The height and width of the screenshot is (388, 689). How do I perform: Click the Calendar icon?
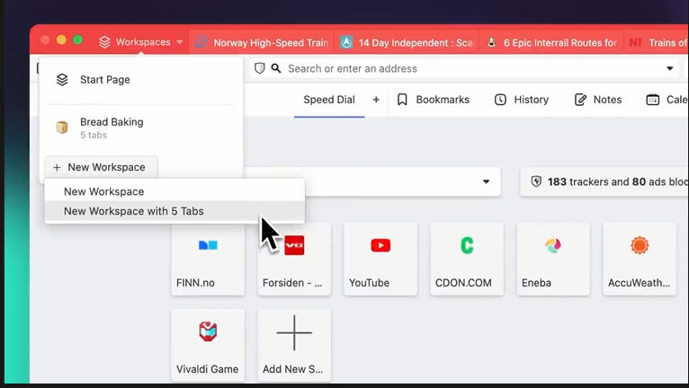(652, 100)
